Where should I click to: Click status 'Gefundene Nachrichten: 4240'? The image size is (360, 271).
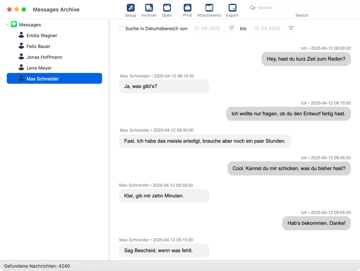pyautogui.click(x=37, y=266)
